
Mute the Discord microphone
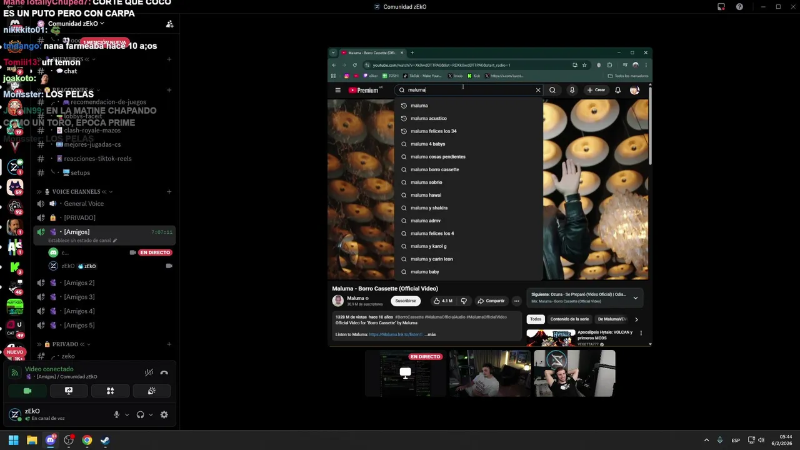pyautogui.click(x=116, y=414)
